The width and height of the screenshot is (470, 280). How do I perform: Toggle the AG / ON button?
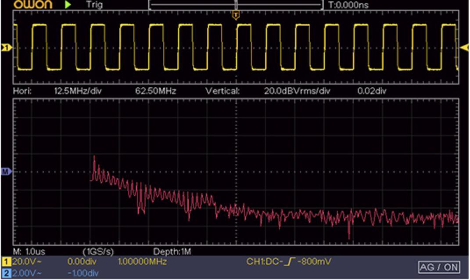click(438, 267)
